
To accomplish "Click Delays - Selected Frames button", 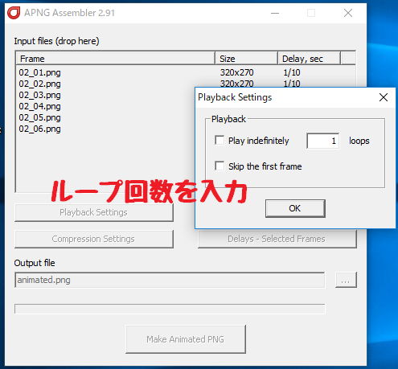I will (277, 239).
